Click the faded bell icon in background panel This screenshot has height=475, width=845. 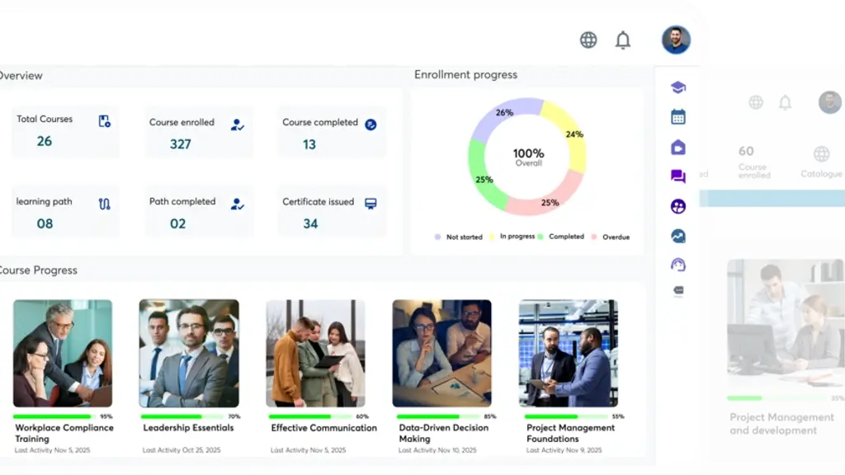(x=786, y=102)
